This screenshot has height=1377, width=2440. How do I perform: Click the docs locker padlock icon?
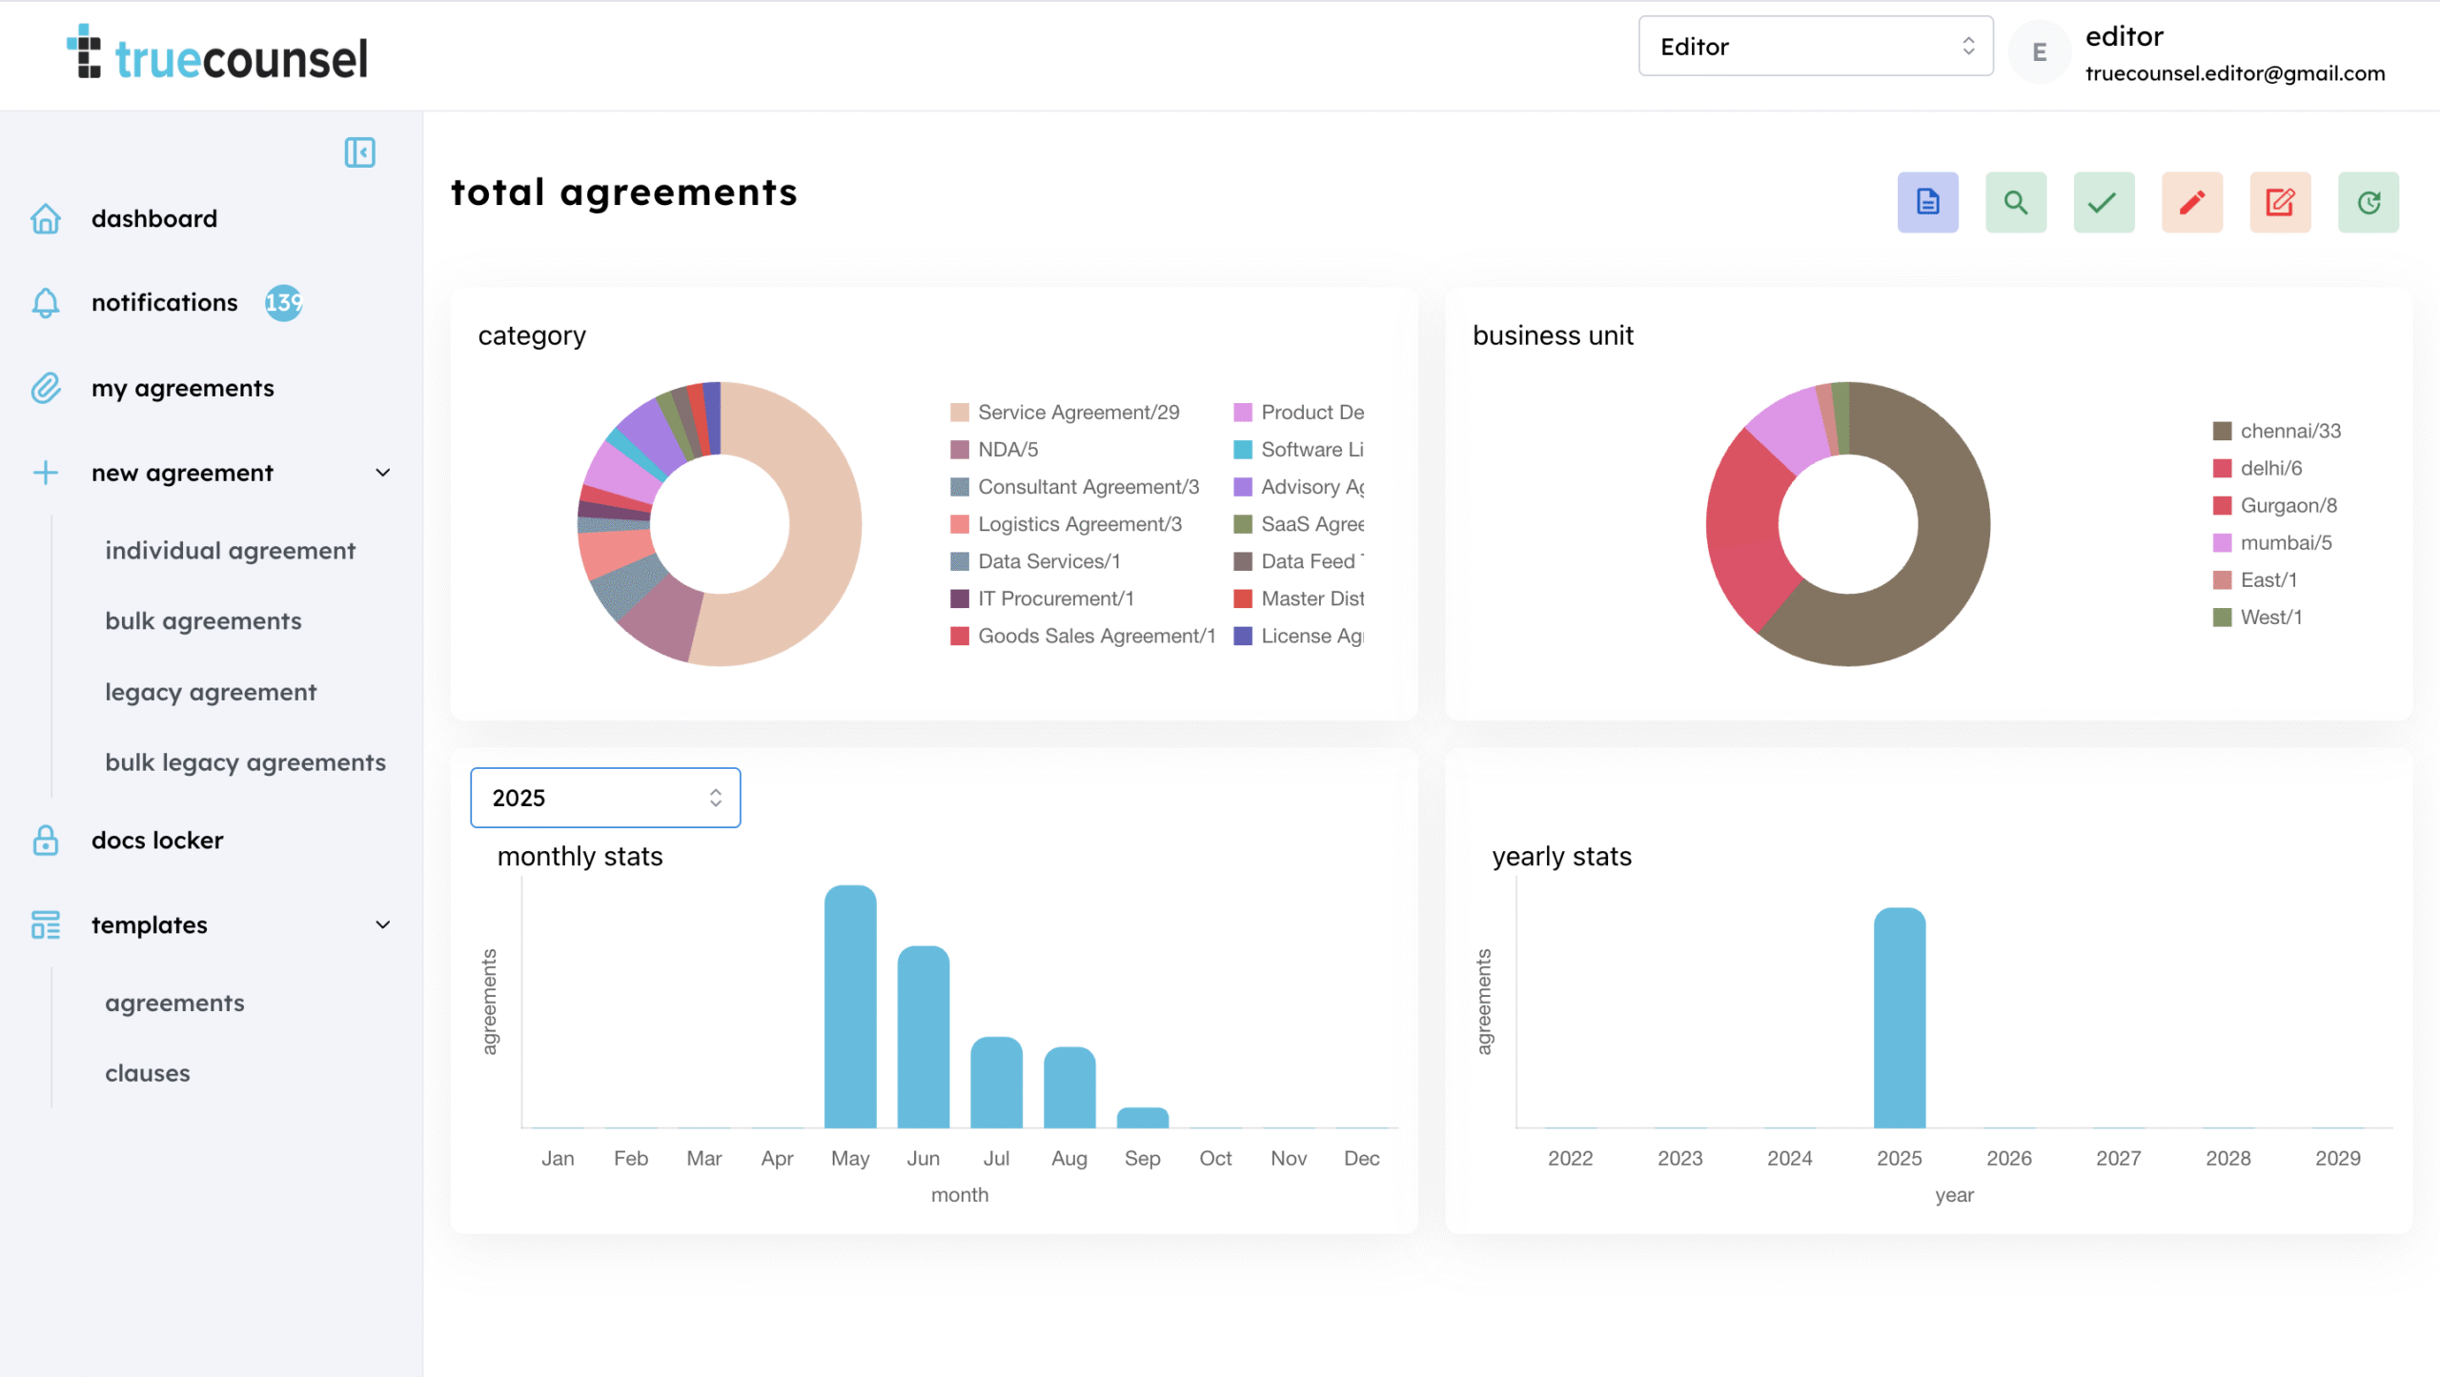(x=46, y=840)
